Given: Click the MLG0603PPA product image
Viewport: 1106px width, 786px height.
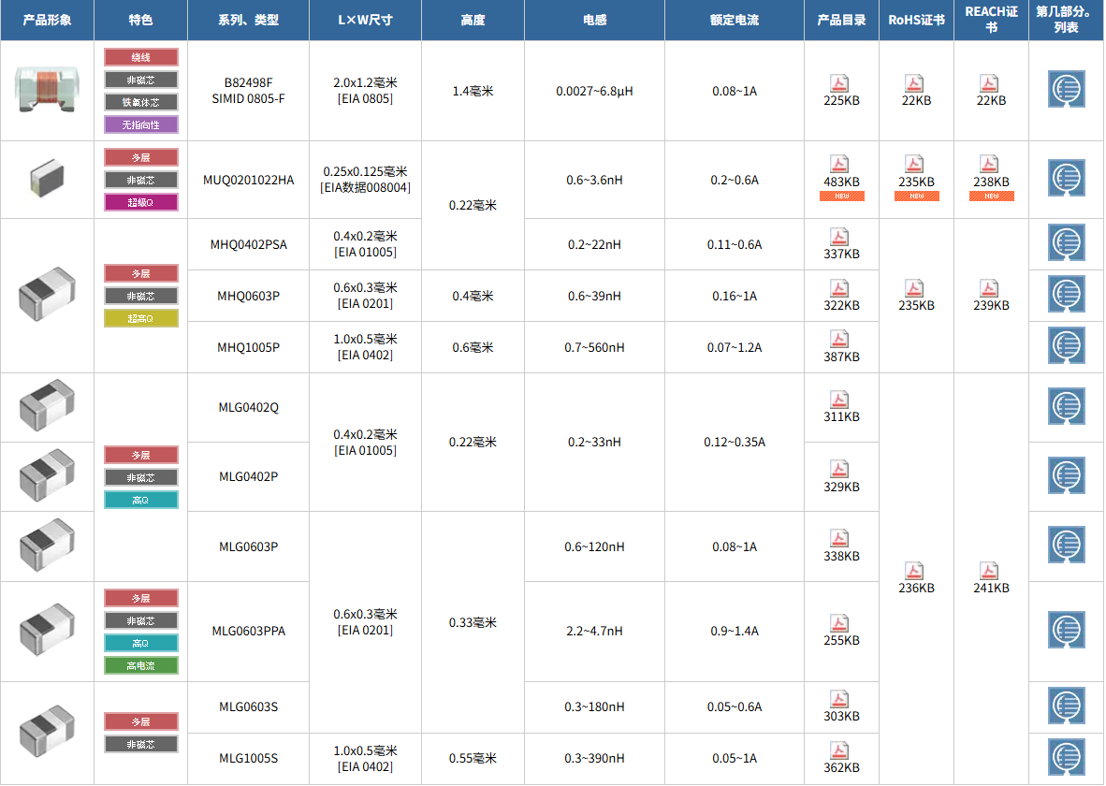Looking at the screenshot, I should (x=48, y=630).
